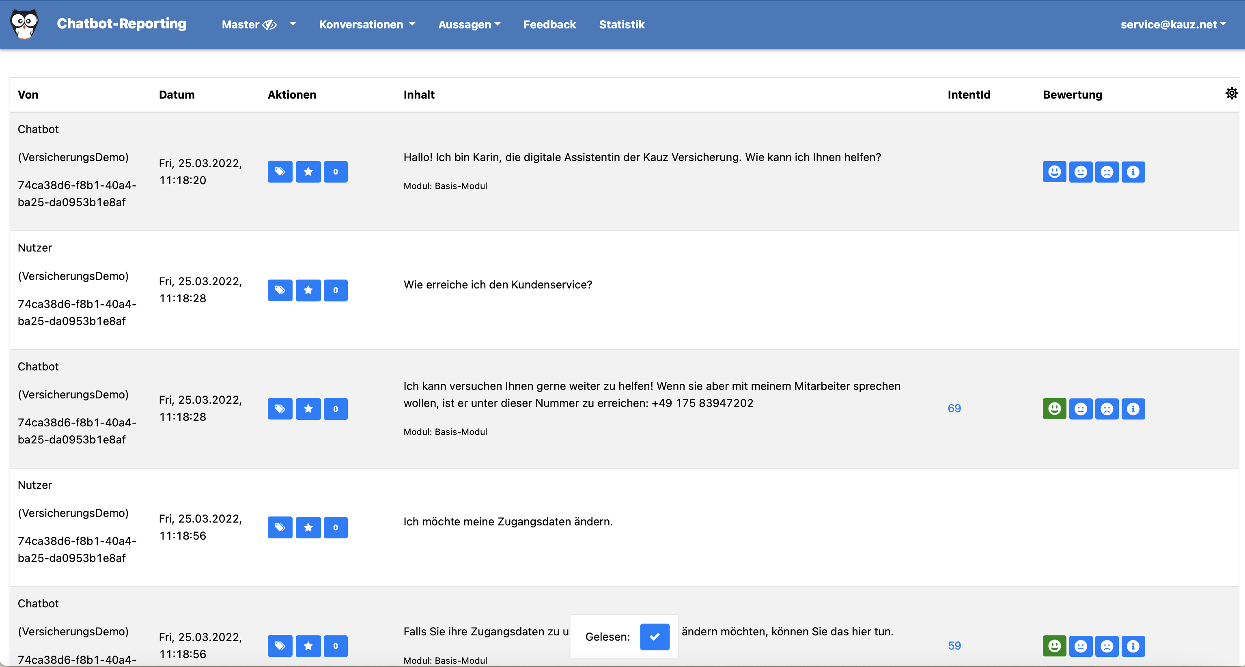The image size is (1245, 667).
Task: Star the 11:18:20 chatbot greeting message
Action: (308, 172)
